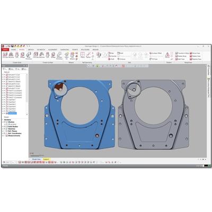
Task: Click the Transform Body tool
Action: [x=182, y=53]
